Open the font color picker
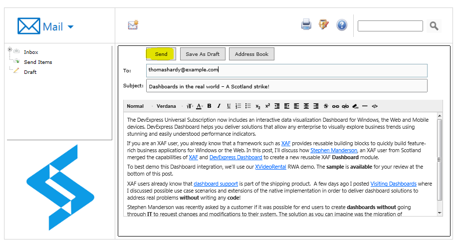This screenshot has width=457, height=248. 200,106
